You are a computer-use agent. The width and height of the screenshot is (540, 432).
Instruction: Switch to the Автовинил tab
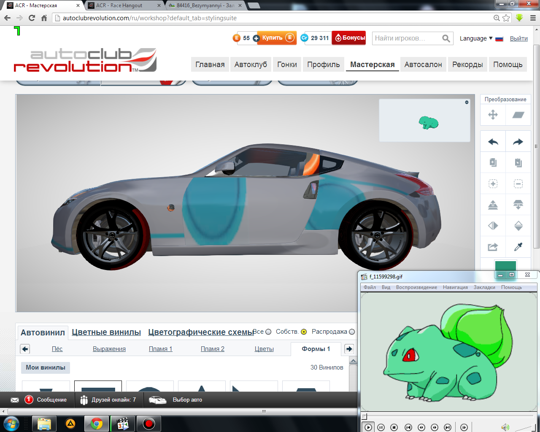click(x=43, y=332)
